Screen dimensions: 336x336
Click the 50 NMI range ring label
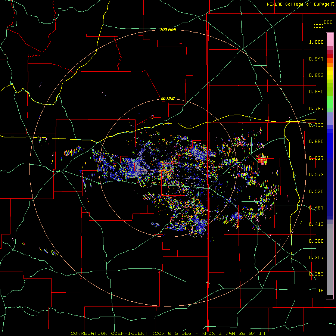(168, 99)
